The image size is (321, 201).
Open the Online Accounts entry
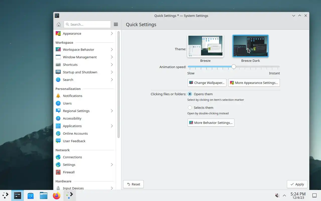point(85,133)
